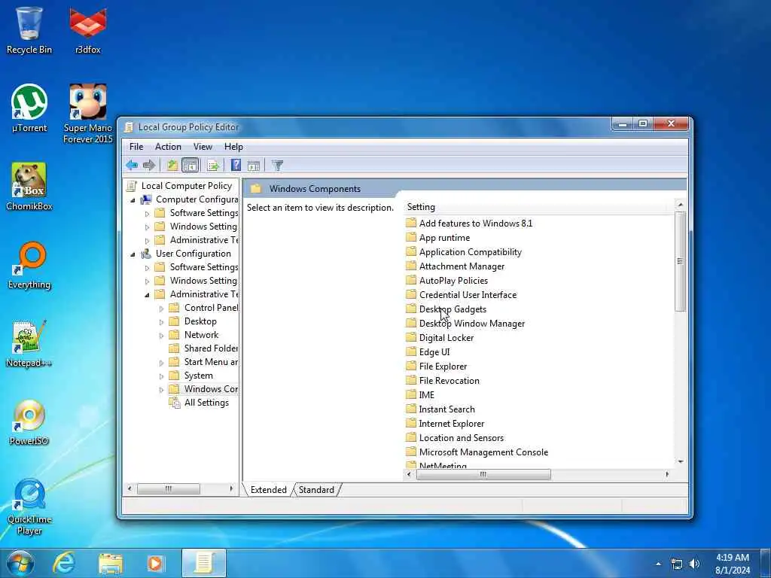
Task: Click the Windows Start orb
Action: (20, 563)
